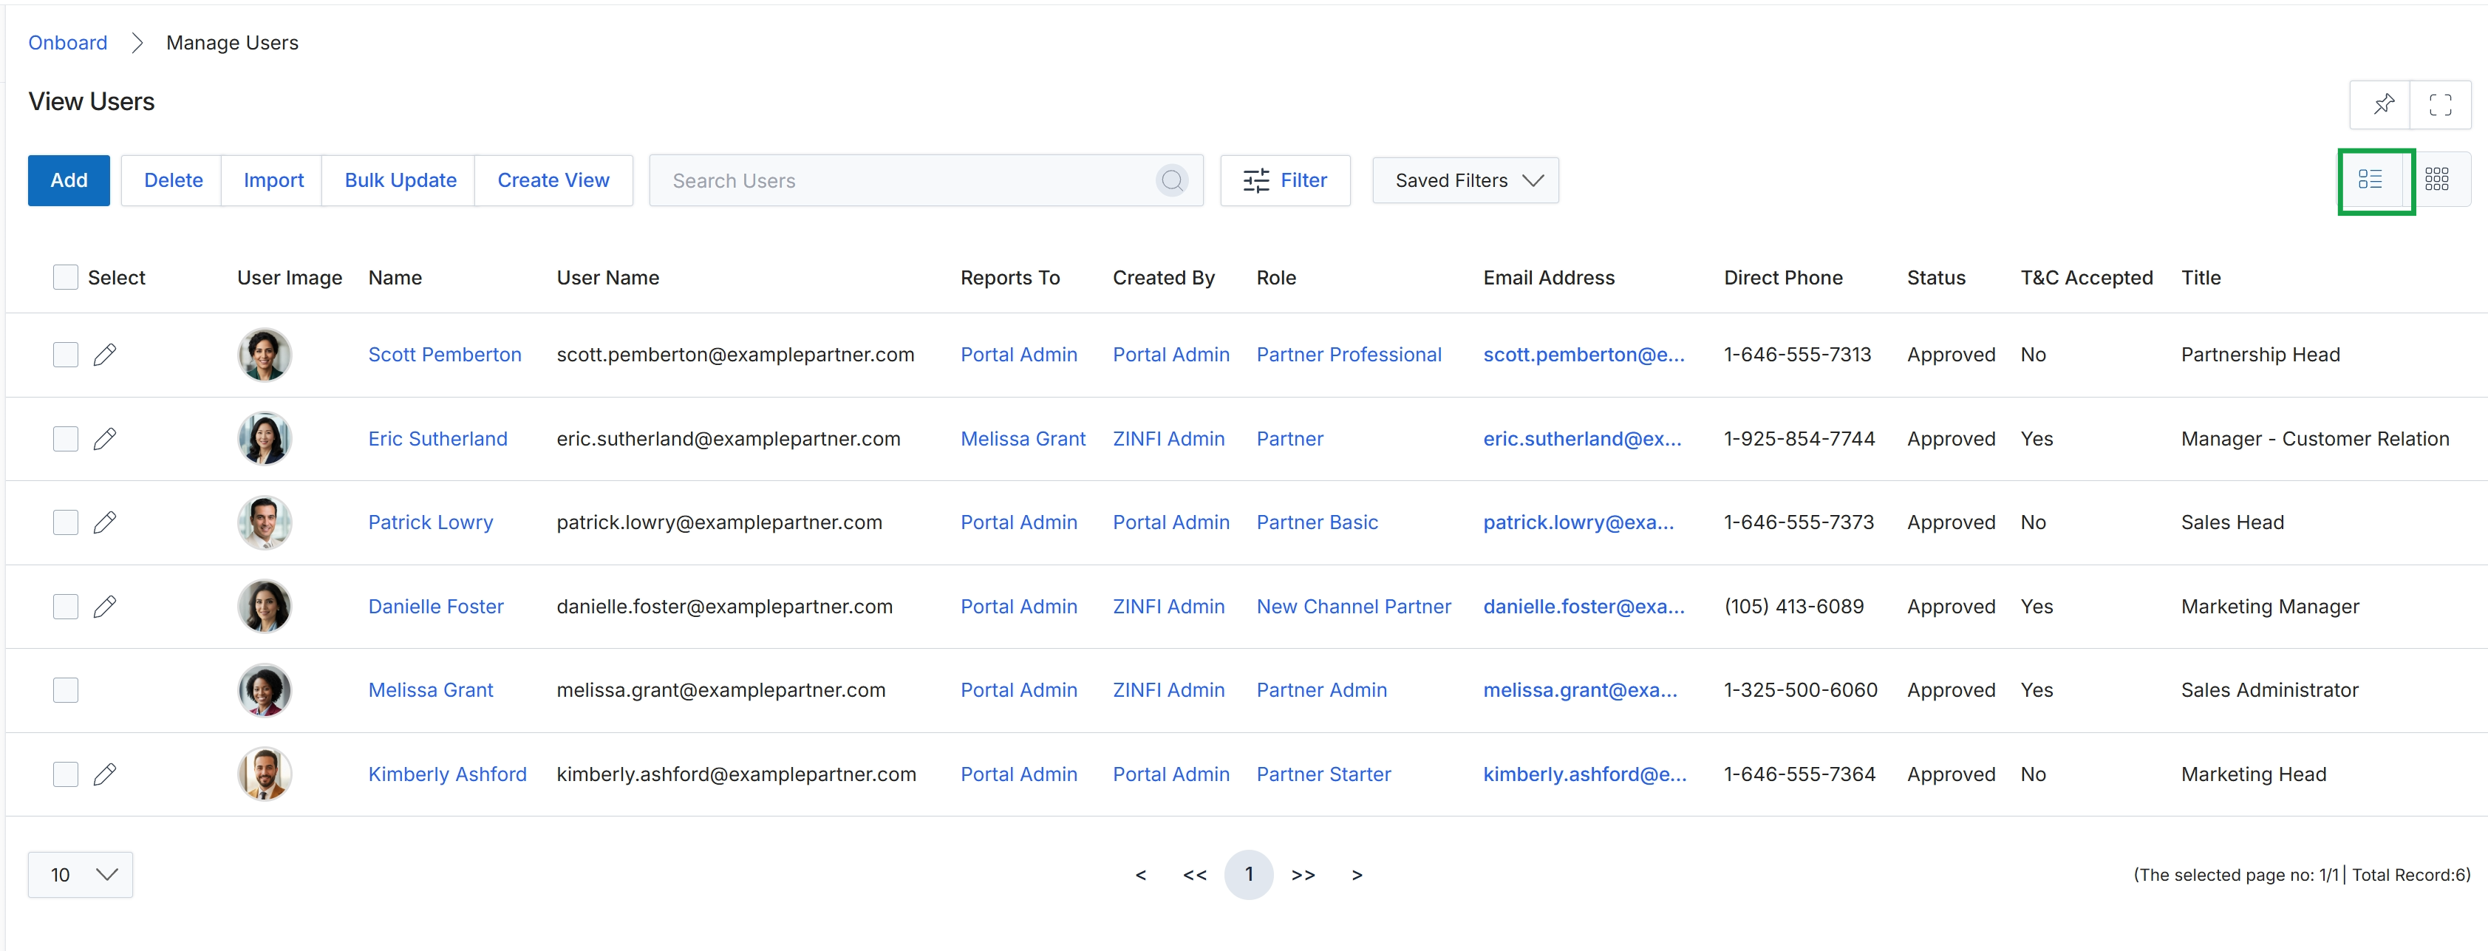2488x951 pixels.
Task: Click the Create View button
Action: (x=553, y=180)
